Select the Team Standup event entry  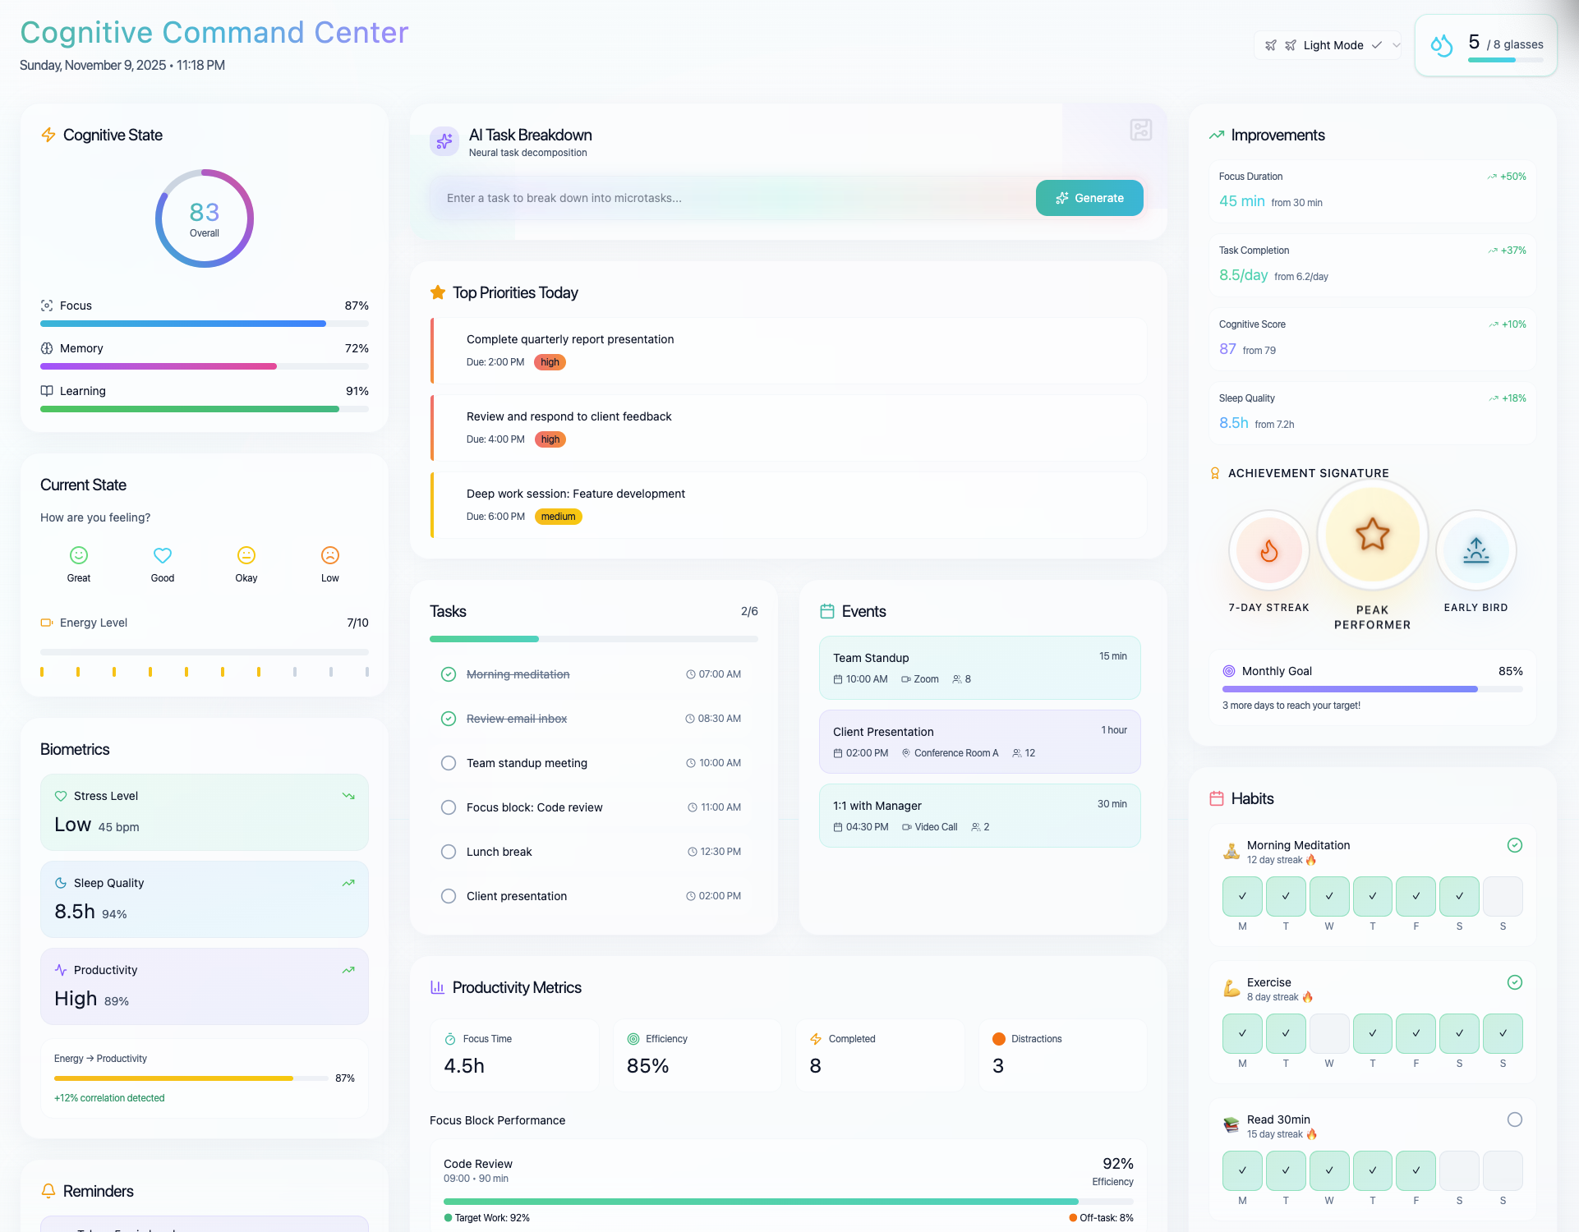pyautogui.click(x=979, y=668)
